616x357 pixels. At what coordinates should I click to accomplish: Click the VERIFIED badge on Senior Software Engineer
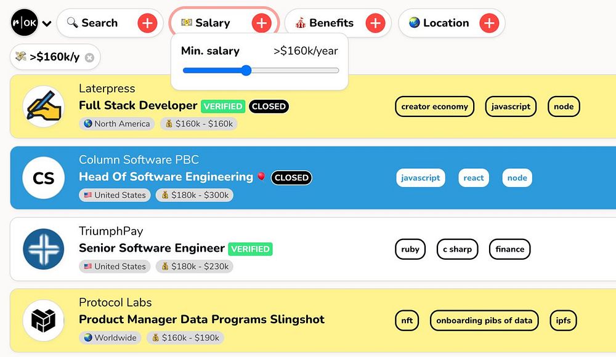(x=250, y=249)
